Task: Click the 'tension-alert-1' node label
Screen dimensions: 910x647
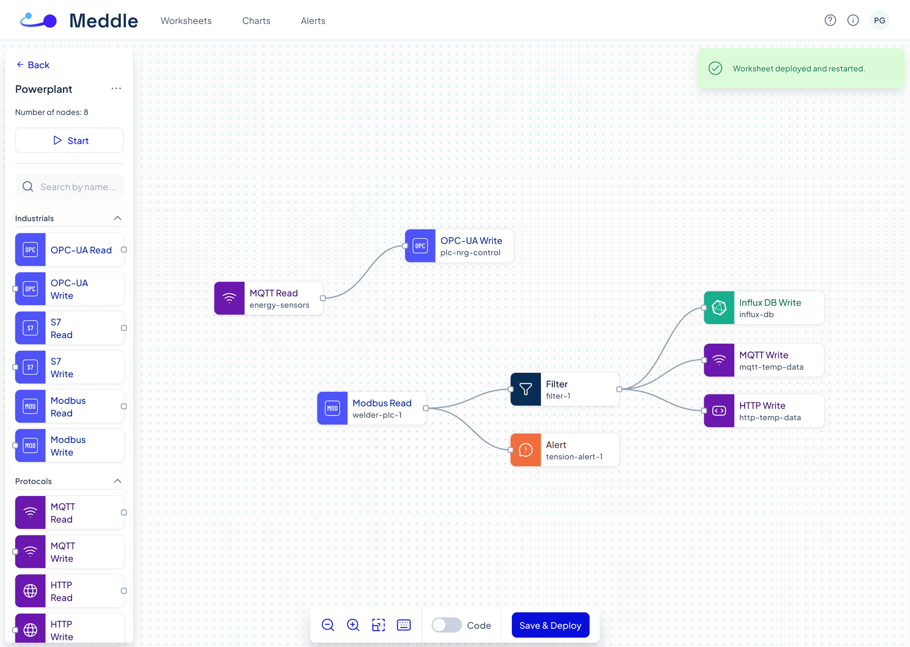Action: pos(574,456)
